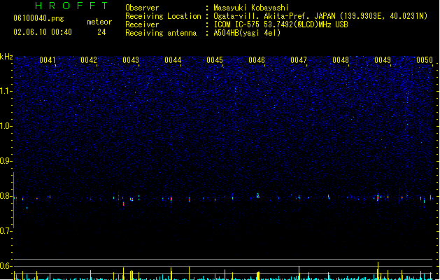Click the A504HB(yagi 4el) antenna text

point(247,33)
